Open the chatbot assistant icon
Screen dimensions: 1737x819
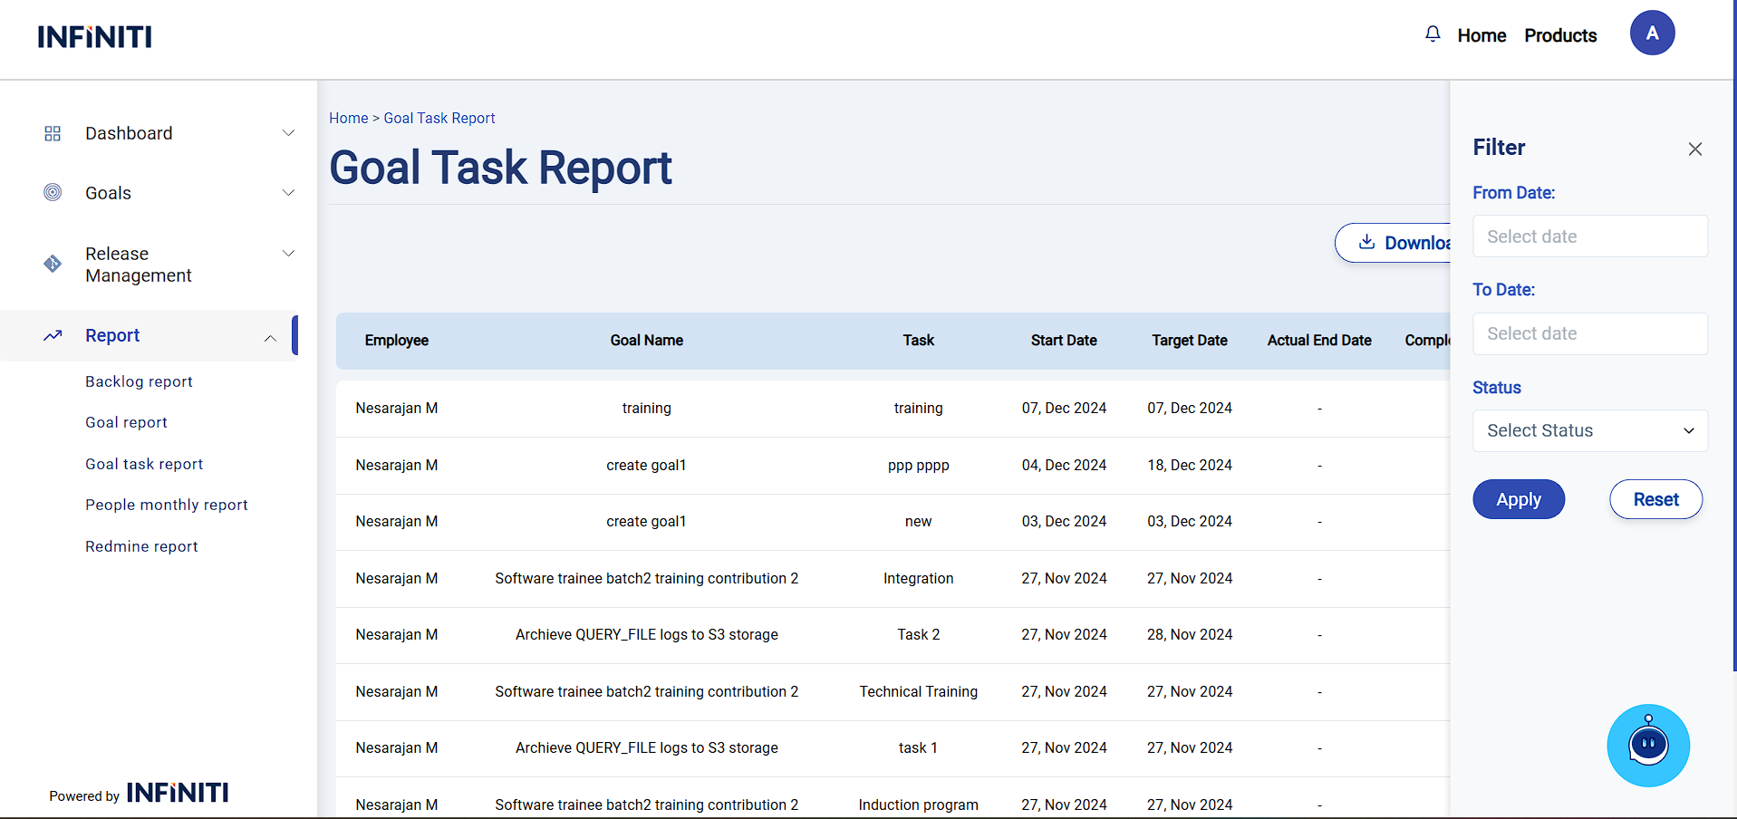tap(1647, 746)
